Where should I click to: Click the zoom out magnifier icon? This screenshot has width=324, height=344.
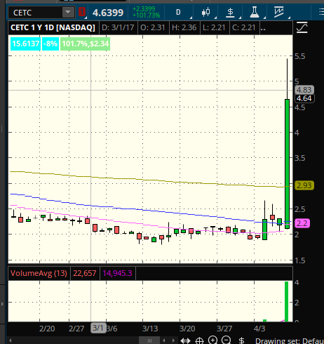[x=227, y=340]
